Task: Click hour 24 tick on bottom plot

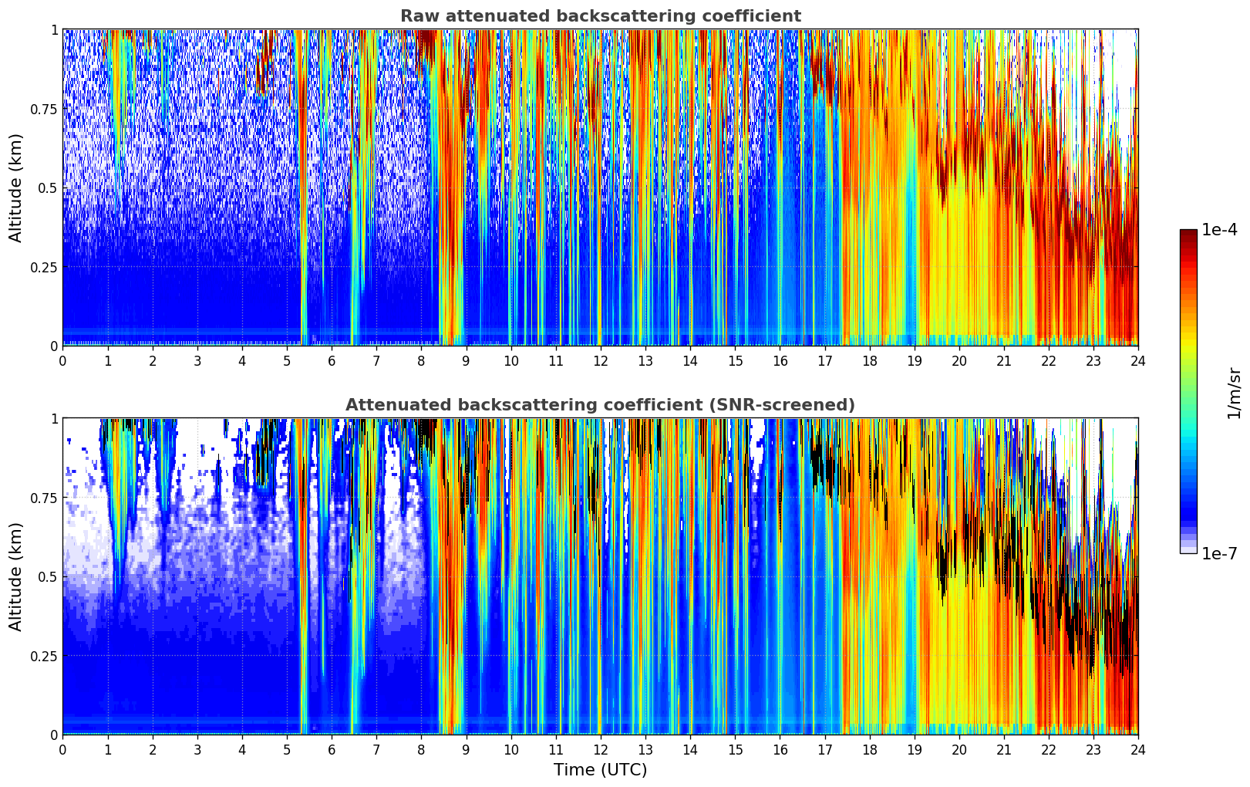Action: (x=1137, y=750)
